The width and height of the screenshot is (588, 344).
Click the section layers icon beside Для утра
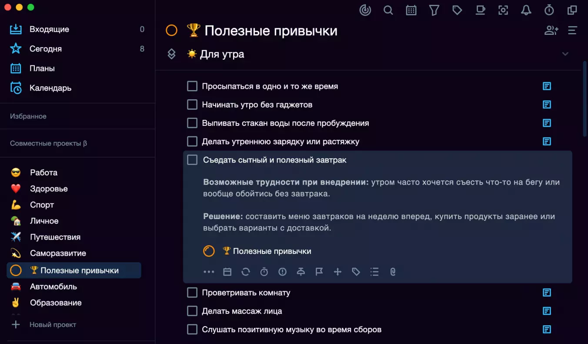(x=171, y=54)
